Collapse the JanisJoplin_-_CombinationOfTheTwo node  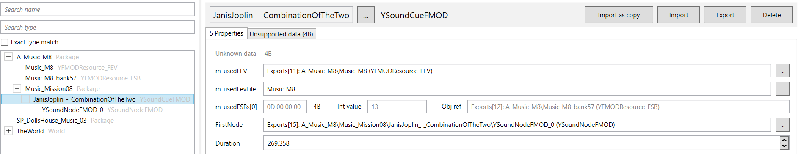[x=25, y=99]
